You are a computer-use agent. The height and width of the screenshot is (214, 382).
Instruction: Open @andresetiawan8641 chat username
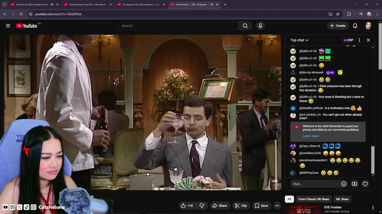click(313, 160)
